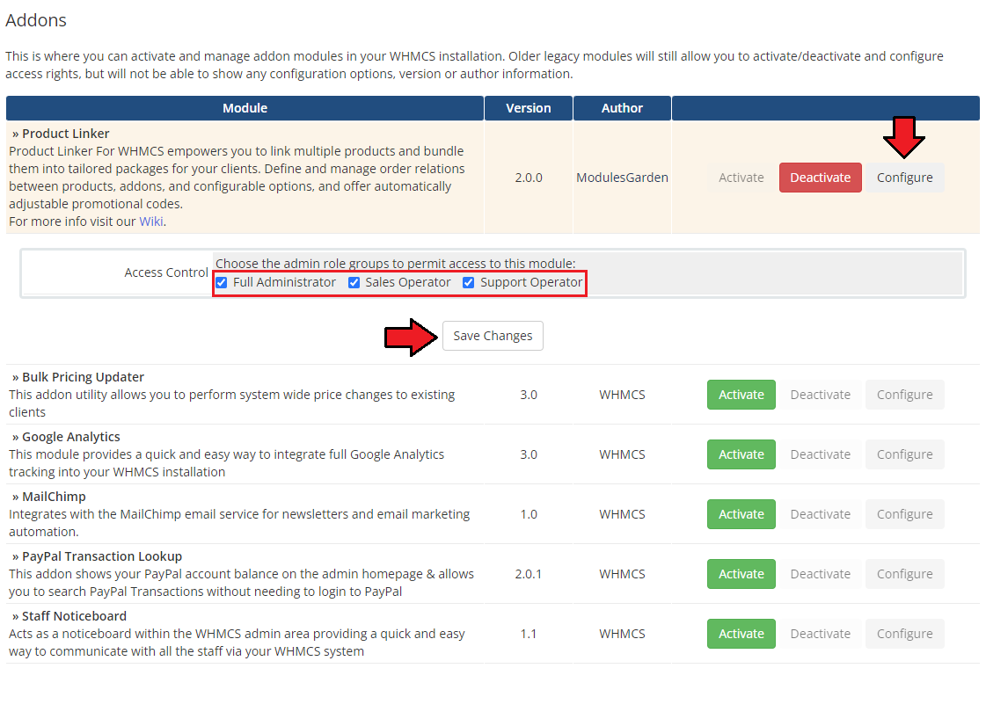Click Configure in MailChimp row
The image size is (986, 719).
[x=904, y=514]
